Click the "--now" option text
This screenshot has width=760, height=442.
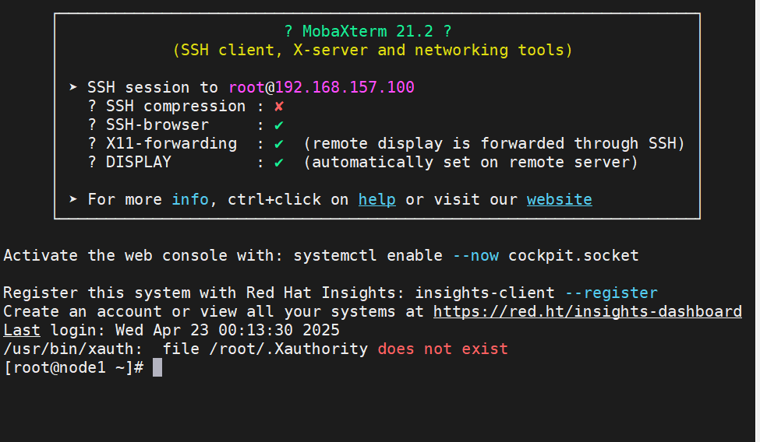pyautogui.click(x=475, y=255)
